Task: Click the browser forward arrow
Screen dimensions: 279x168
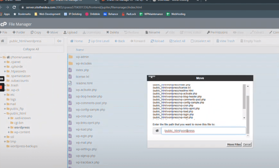Action: click(x=7, y=7)
